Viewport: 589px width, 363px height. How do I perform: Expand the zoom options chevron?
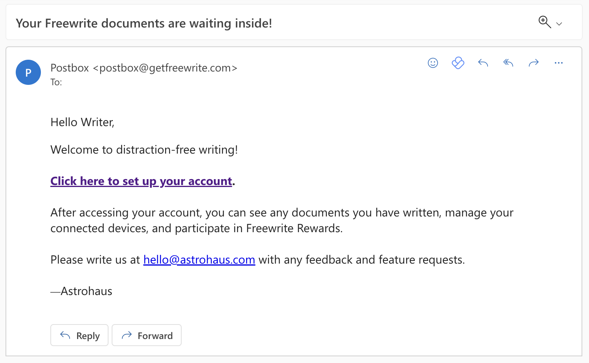[x=559, y=24]
